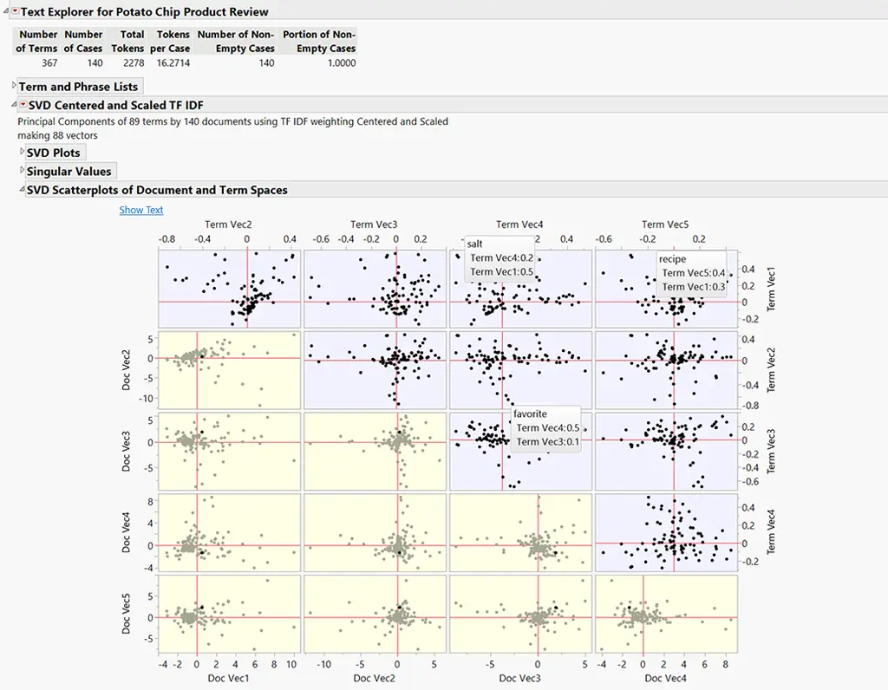Expand the SVD Plots section
This screenshot has width=888, height=690.
[23, 153]
